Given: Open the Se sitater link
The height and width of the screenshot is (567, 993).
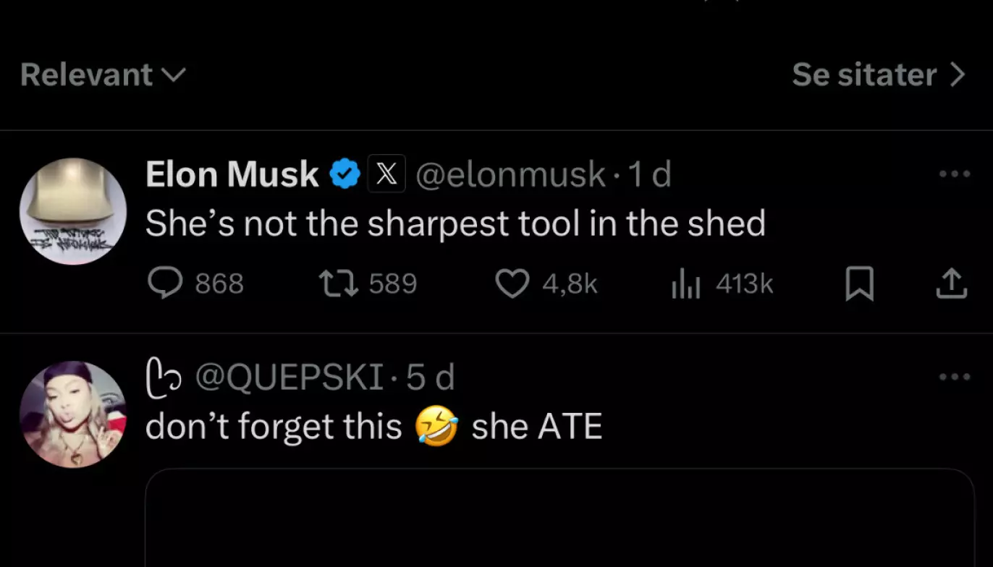Looking at the screenshot, I should (x=864, y=74).
